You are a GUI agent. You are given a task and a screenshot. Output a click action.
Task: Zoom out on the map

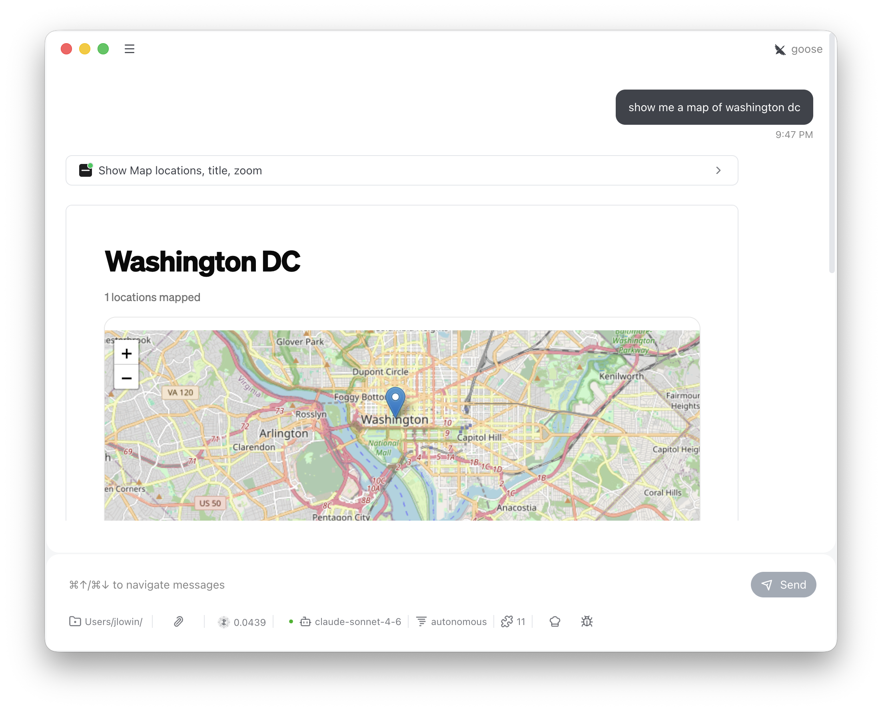pos(126,378)
